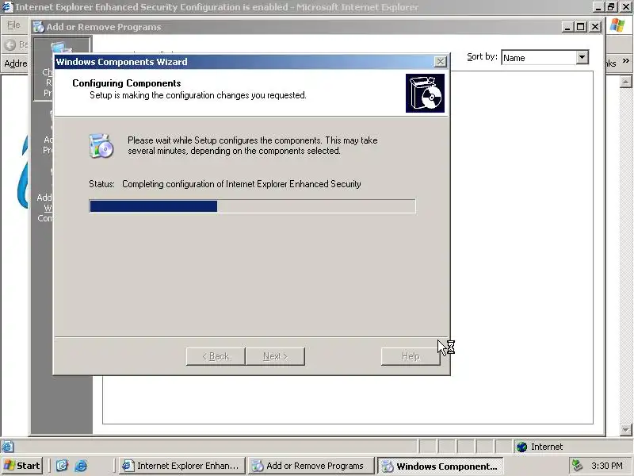634x476 pixels.
Task: Click the system tray network icon
Action: (577, 466)
